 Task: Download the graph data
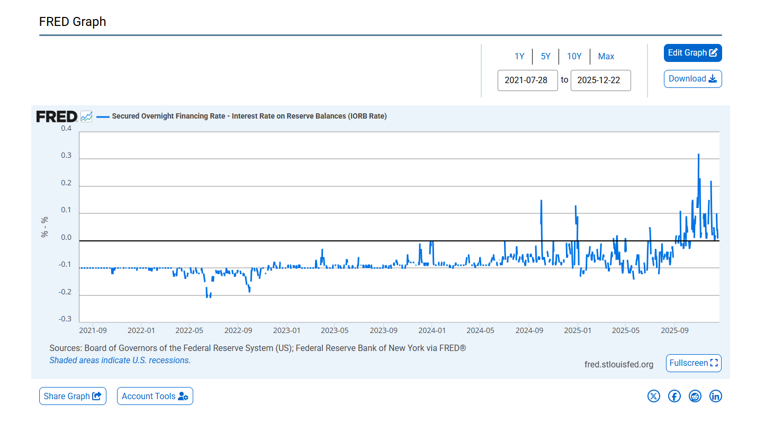[692, 79]
